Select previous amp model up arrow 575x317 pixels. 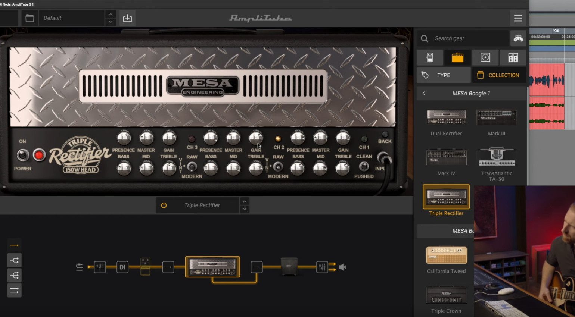pos(245,201)
